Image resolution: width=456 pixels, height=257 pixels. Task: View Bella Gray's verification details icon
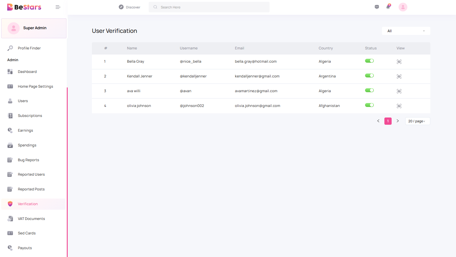point(399,62)
